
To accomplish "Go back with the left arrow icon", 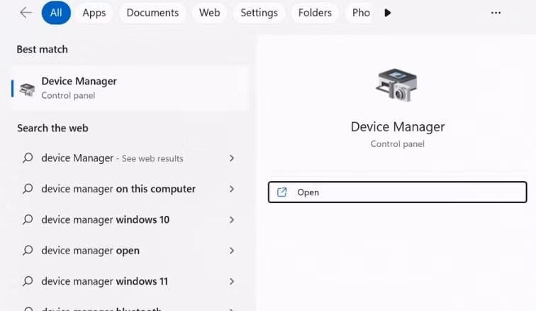I will (26, 13).
